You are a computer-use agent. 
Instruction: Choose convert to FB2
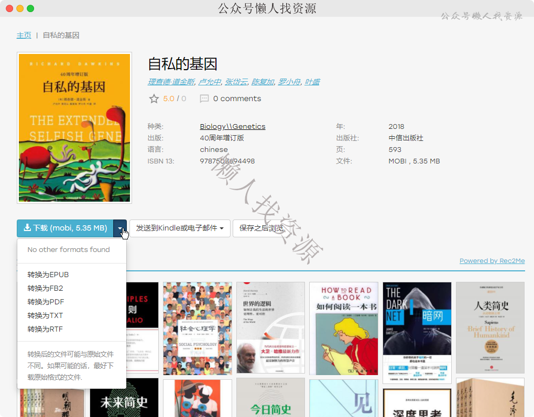(x=45, y=288)
